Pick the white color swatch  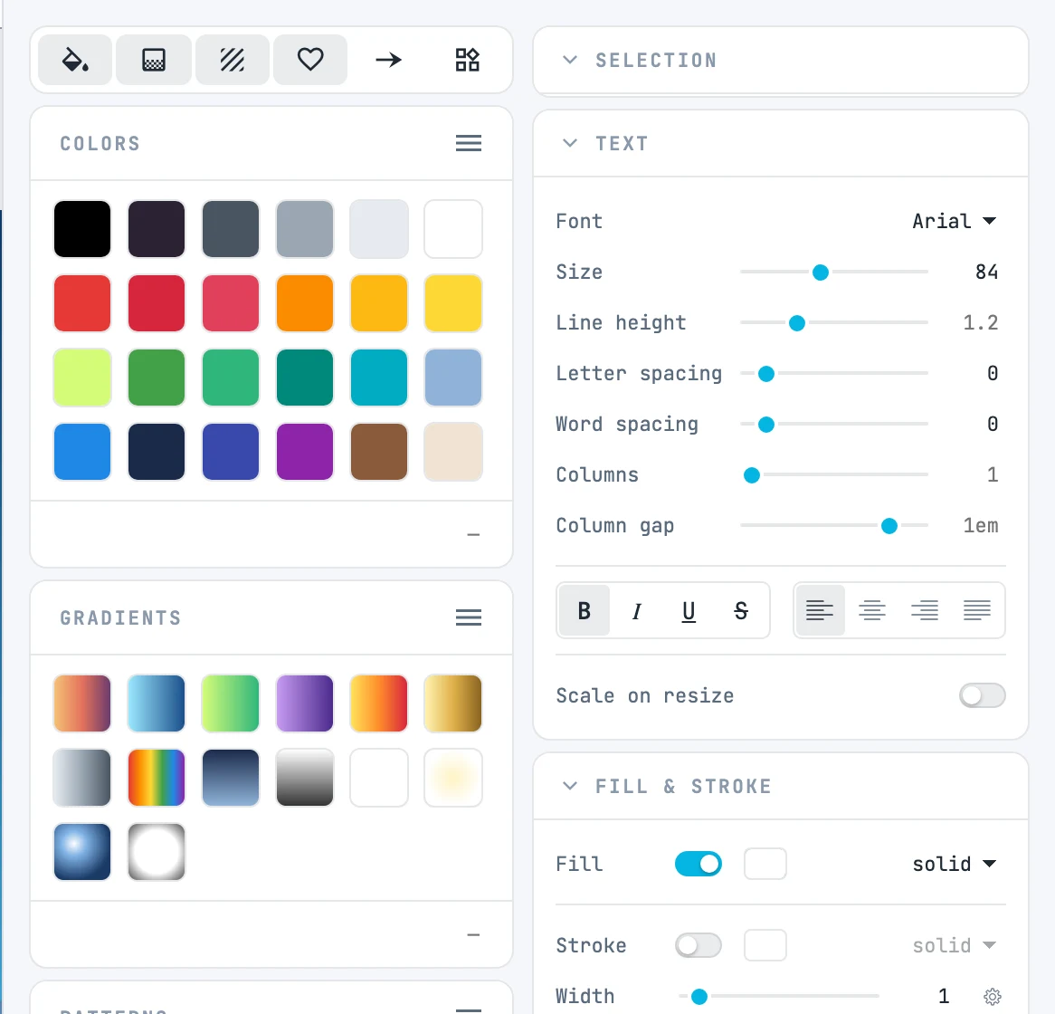pos(452,229)
